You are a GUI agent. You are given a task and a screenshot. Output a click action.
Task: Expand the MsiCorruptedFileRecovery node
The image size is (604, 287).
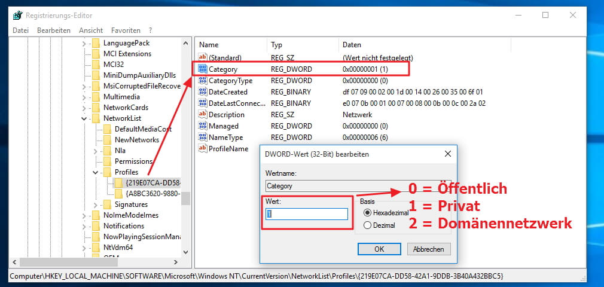click(x=84, y=86)
